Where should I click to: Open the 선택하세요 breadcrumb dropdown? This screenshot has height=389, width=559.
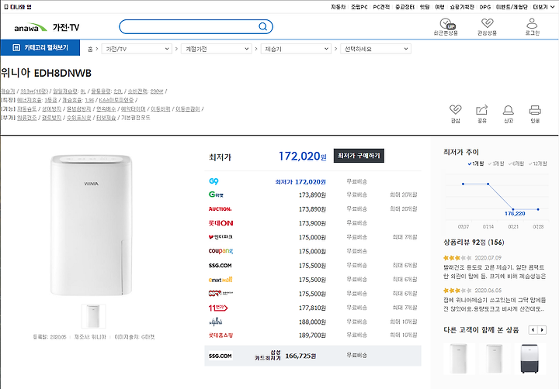coord(376,49)
